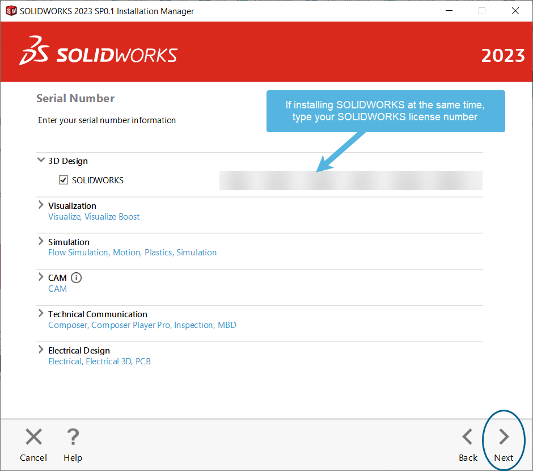Click the Simulation heading text
This screenshot has width=533, height=471.
coord(69,242)
